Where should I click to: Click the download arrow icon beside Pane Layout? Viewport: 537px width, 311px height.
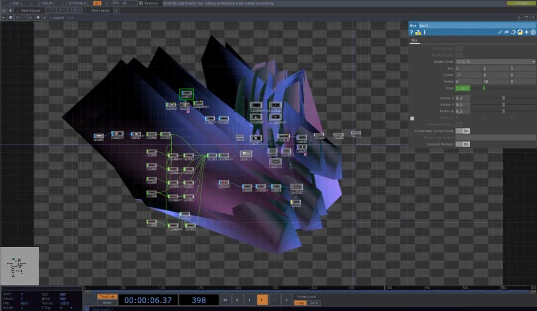(x=10, y=10)
